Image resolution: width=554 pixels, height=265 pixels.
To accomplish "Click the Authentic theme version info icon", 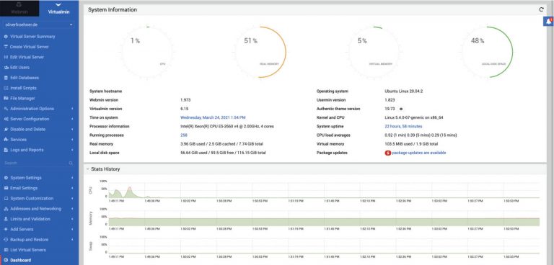I will tap(401, 109).
